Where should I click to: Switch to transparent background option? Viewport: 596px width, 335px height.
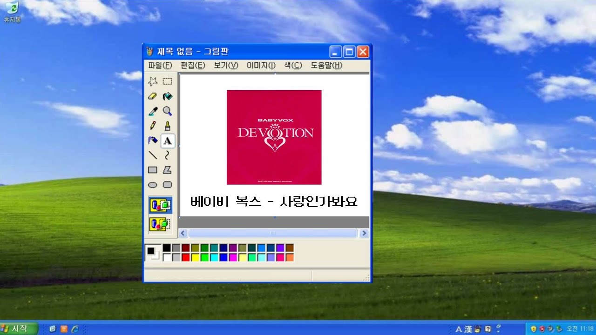tap(160, 224)
